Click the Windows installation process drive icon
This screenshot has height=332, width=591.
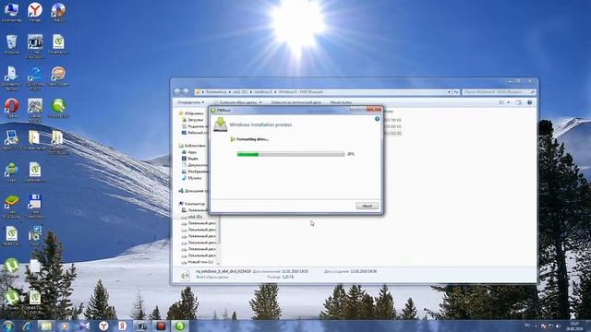(221, 125)
